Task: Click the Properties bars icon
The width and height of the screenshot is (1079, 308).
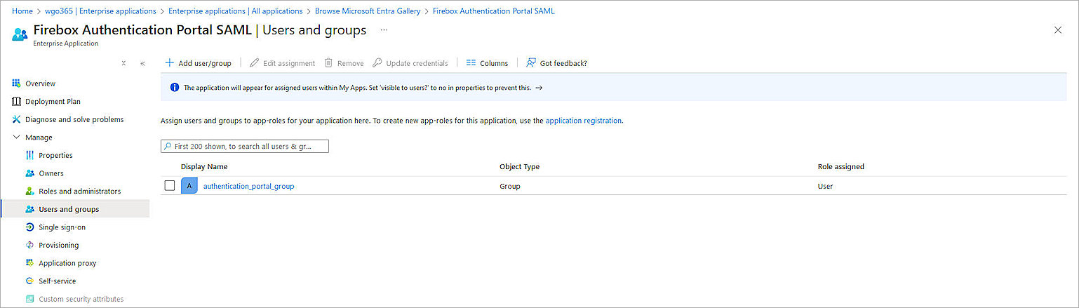Action: click(29, 155)
